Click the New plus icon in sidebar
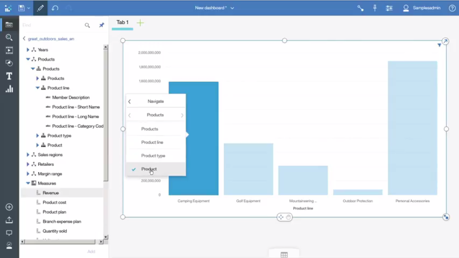Image resolution: width=459 pixels, height=258 pixels. 9,207
